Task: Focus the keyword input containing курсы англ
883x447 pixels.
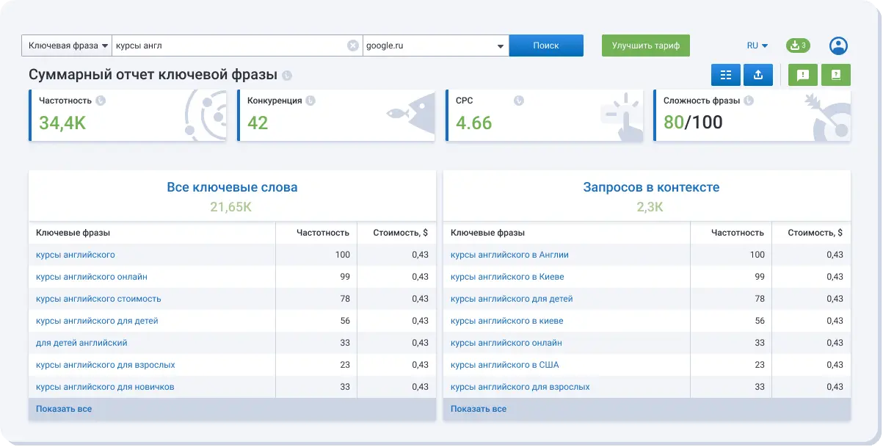Action: coord(228,46)
